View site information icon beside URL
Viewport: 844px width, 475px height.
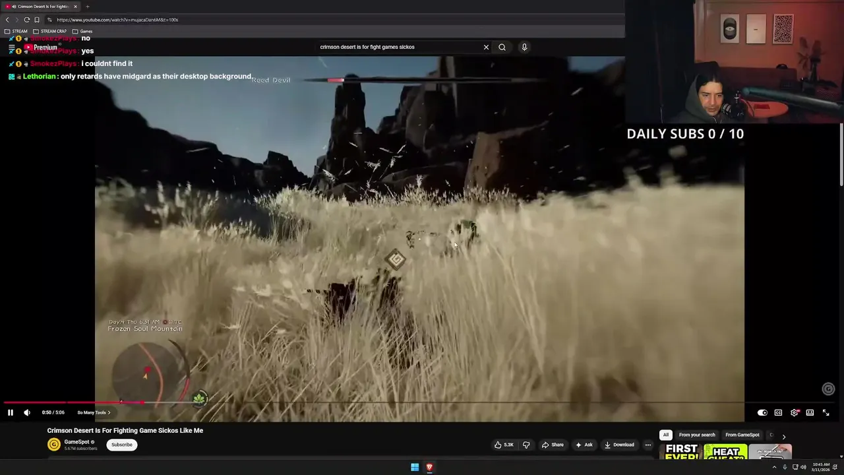tap(49, 20)
